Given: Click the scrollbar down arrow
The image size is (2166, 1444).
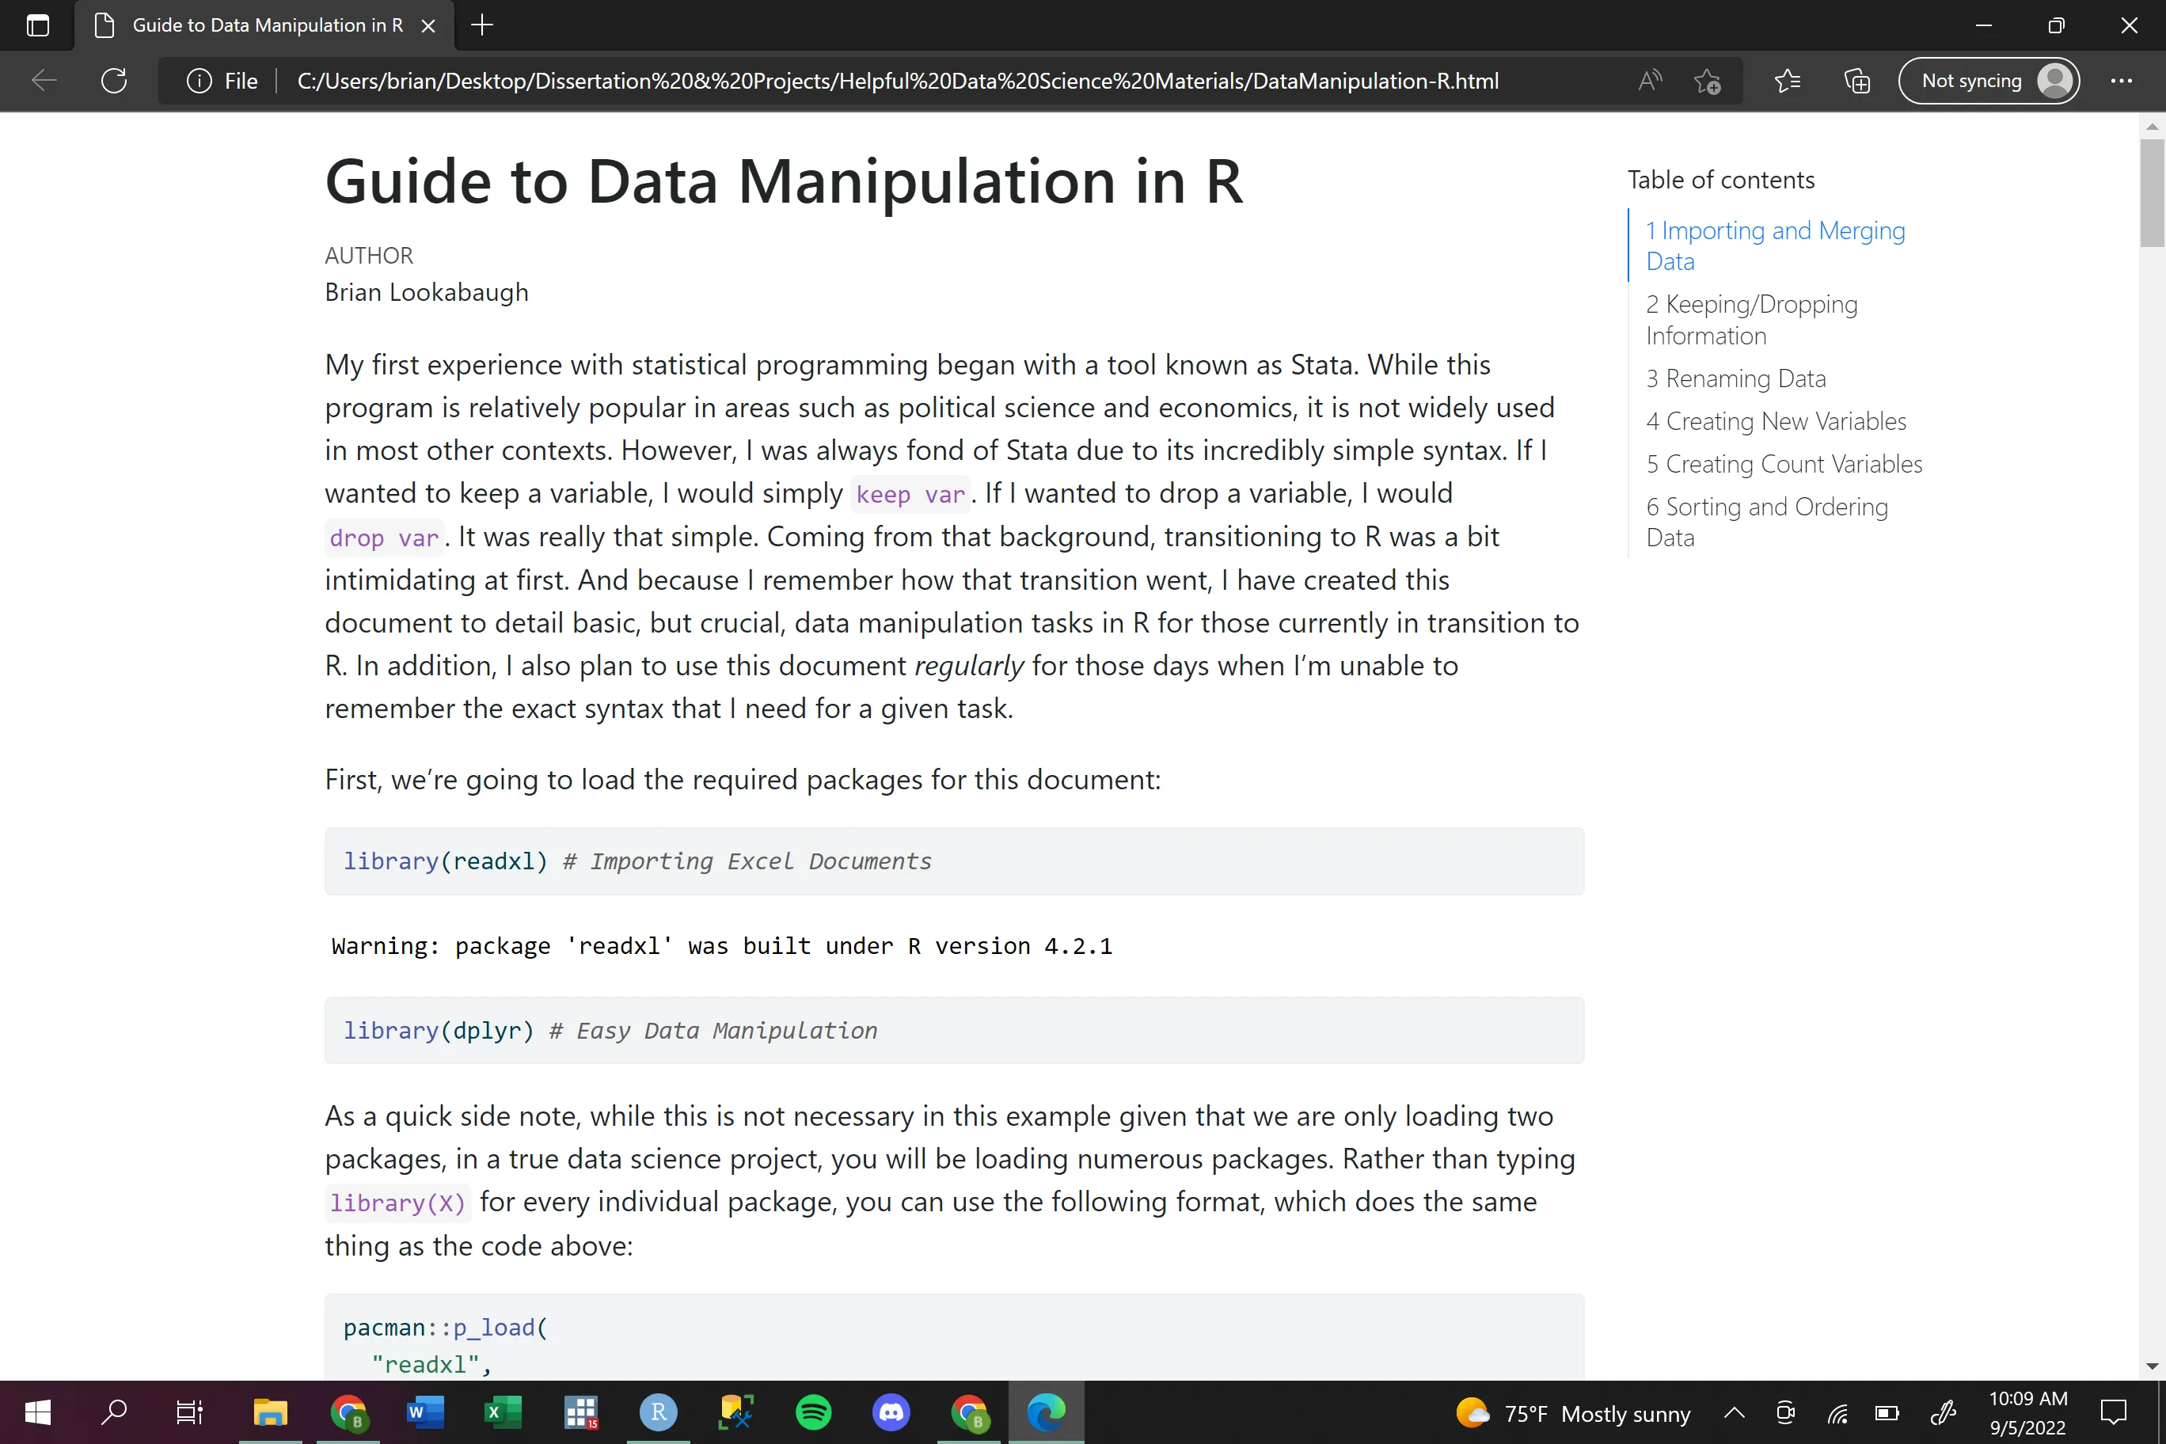Looking at the screenshot, I should [x=2151, y=1366].
